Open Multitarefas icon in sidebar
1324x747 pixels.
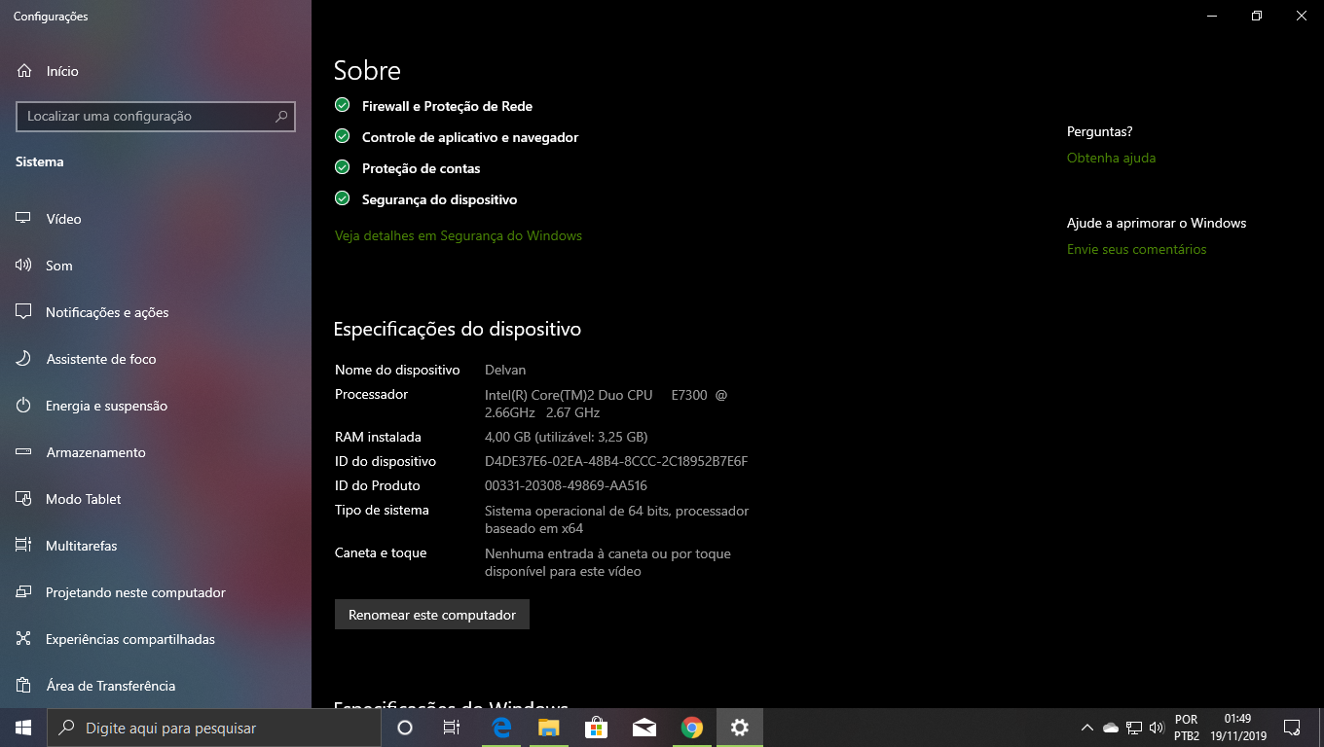[24, 546]
